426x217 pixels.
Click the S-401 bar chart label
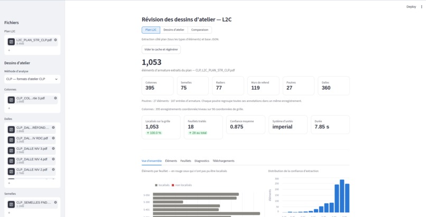(146, 210)
